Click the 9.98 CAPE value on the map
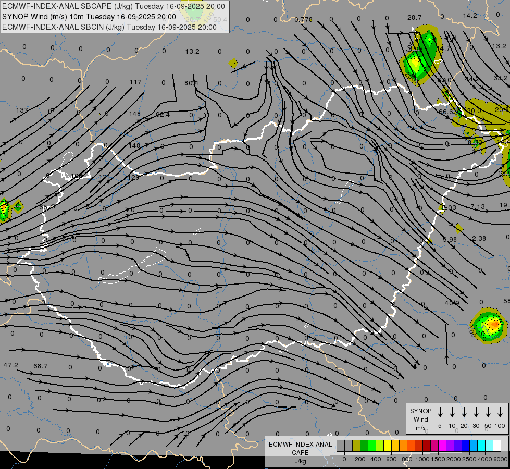 pyautogui.click(x=450, y=239)
